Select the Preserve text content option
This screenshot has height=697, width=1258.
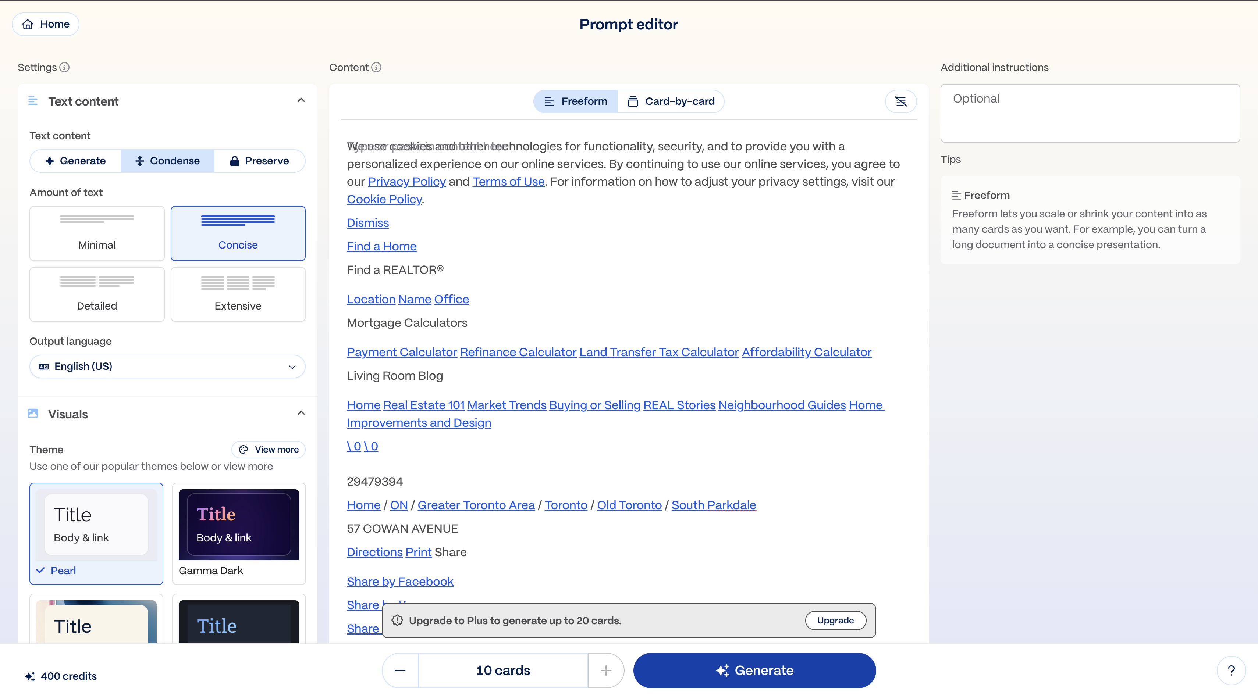[x=259, y=161]
